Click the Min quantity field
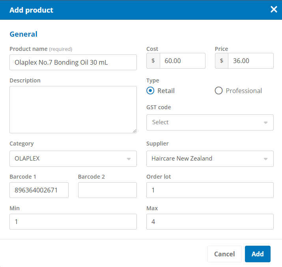 pyautogui.click(x=73, y=222)
